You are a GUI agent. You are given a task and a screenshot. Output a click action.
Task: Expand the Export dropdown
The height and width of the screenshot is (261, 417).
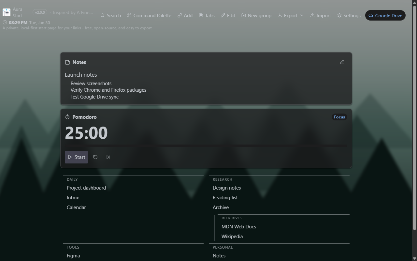[x=291, y=15]
